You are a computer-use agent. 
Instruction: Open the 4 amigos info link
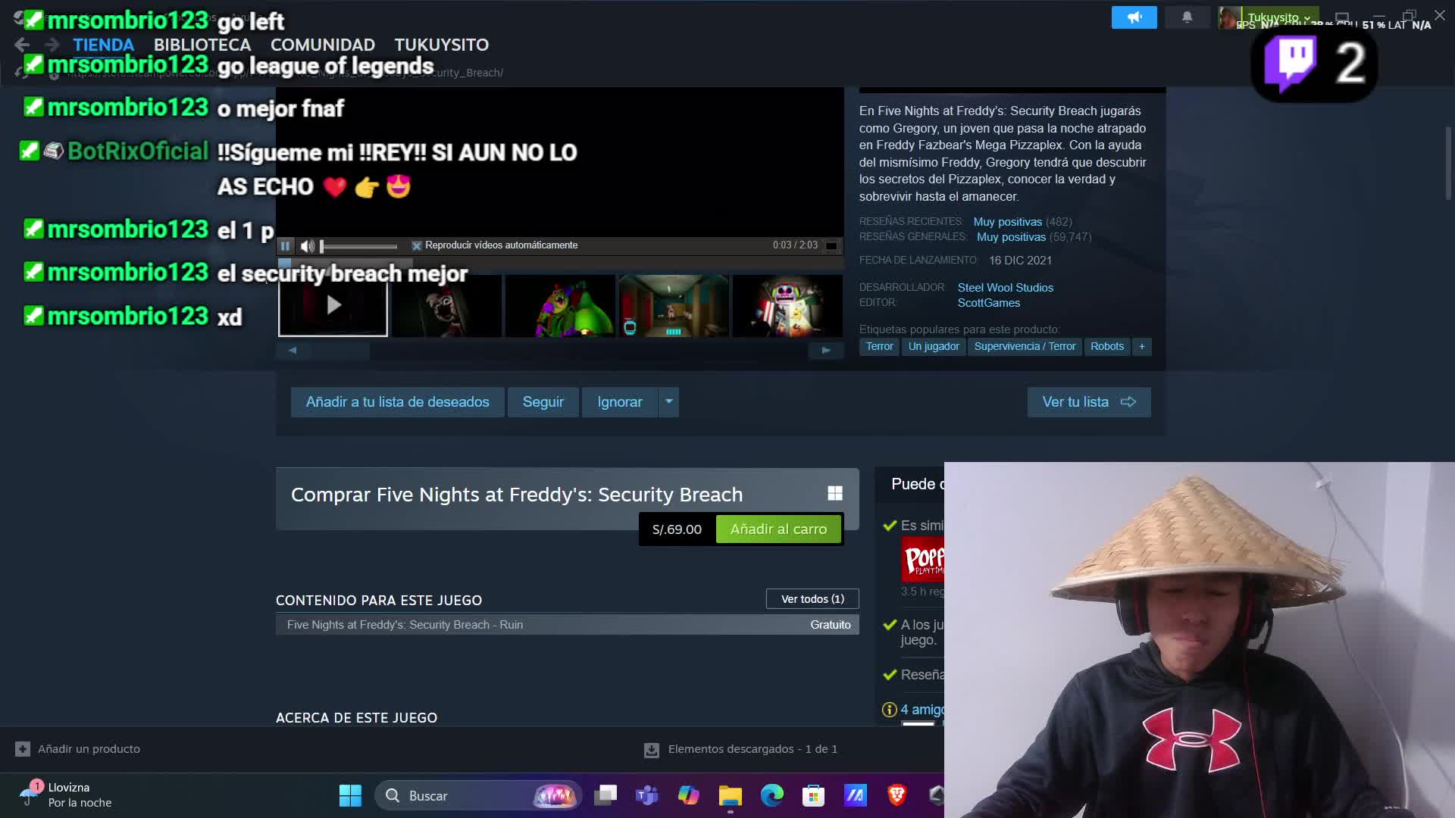921,710
